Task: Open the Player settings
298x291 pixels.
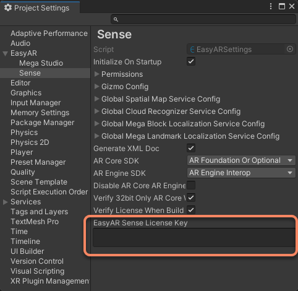Action: 22,152
